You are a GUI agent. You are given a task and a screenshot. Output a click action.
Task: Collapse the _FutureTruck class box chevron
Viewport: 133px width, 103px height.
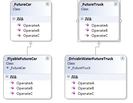[x=116, y=4]
